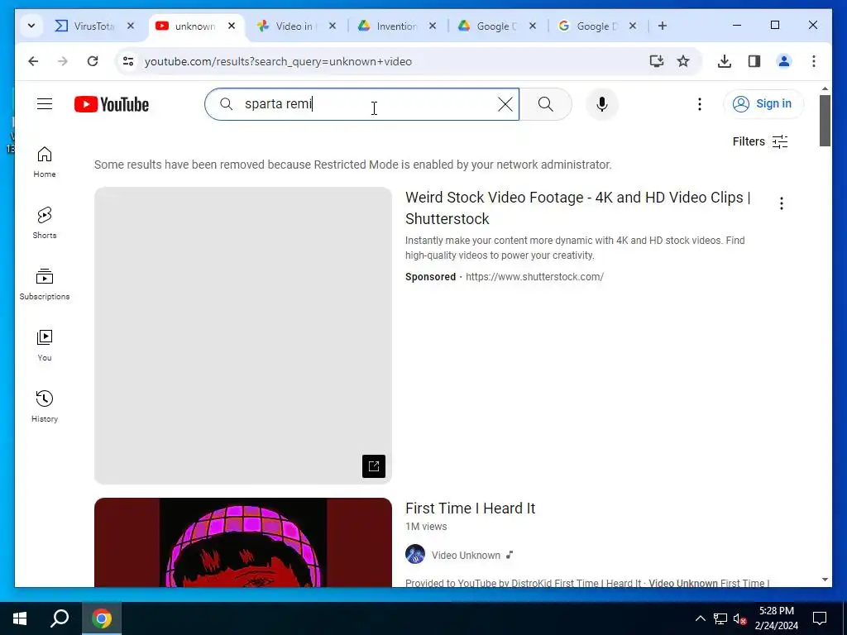Close the VirusTotal tab
The height and width of the screenshot is (635, 847).
coord(130,26)
